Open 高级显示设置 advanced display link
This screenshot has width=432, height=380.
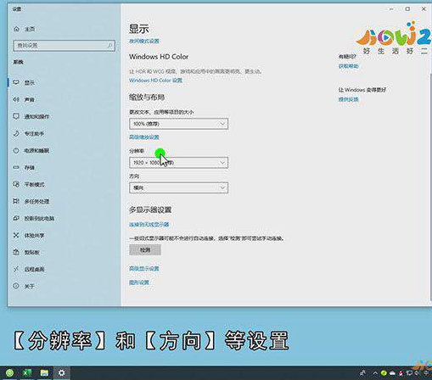pyautogui.click(x=144, y=268)
